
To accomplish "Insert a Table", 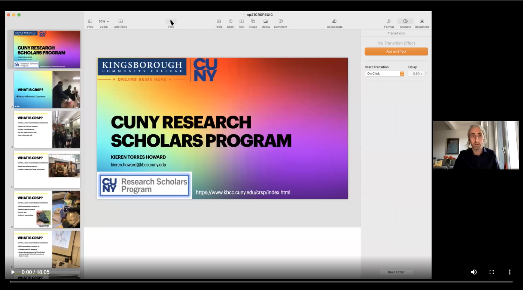I will click(x=219, y=24).
